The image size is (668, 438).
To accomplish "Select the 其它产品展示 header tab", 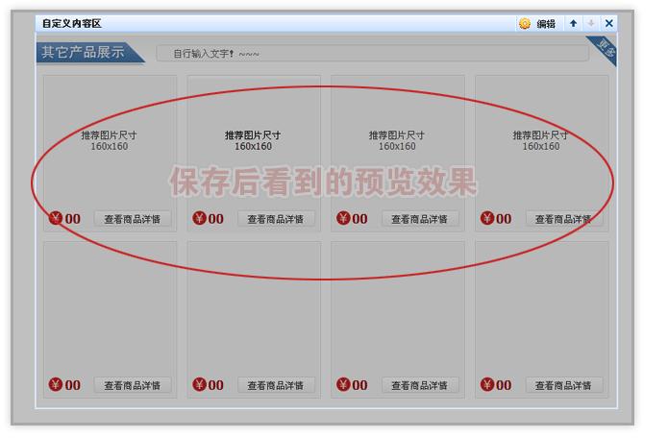I will coord(85,53).
